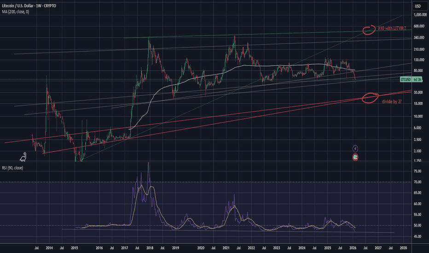Click the RSI 55.00 scale label
This screenshot has height=253, width=429.
coord(417,215)
